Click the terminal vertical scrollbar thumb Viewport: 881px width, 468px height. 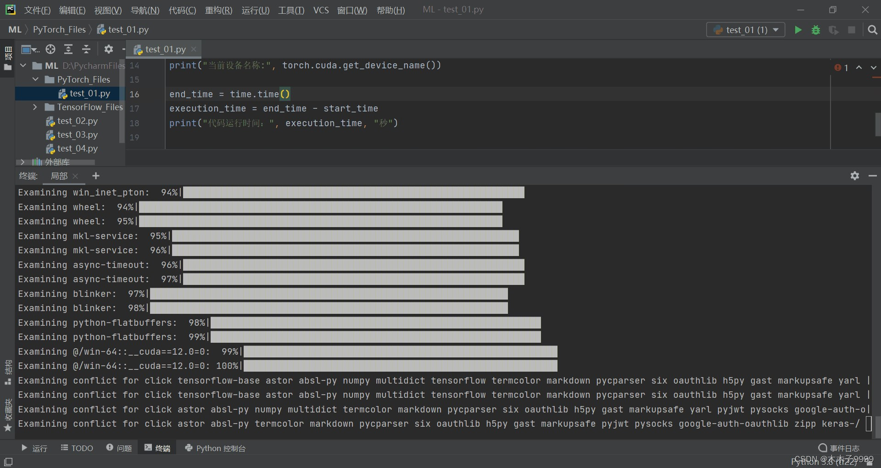pyautogui.click(x=878, y=427)
